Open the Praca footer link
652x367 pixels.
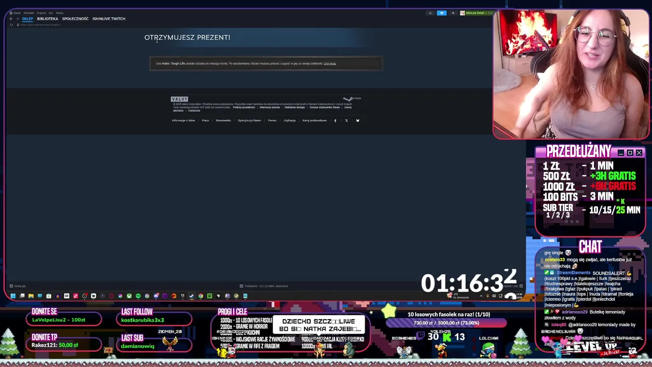pos(205,120)
